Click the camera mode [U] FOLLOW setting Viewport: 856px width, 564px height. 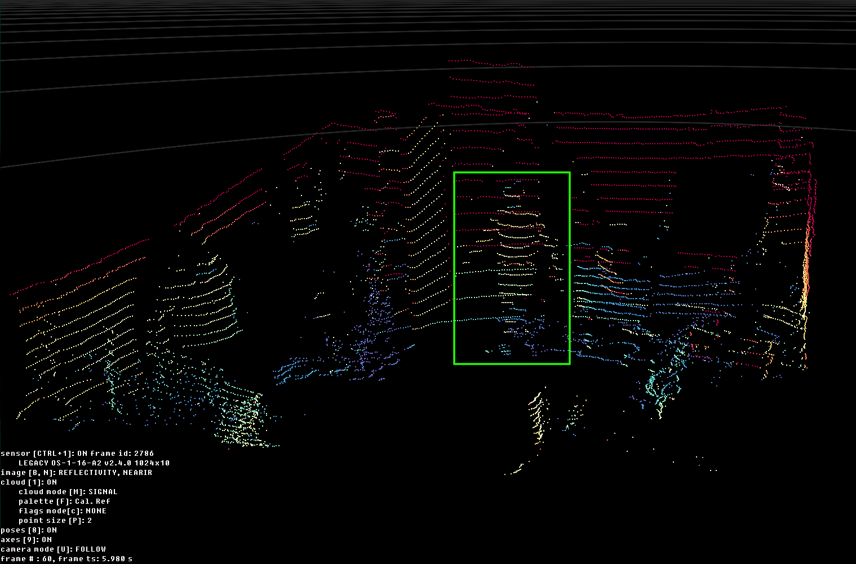(53, 549)
